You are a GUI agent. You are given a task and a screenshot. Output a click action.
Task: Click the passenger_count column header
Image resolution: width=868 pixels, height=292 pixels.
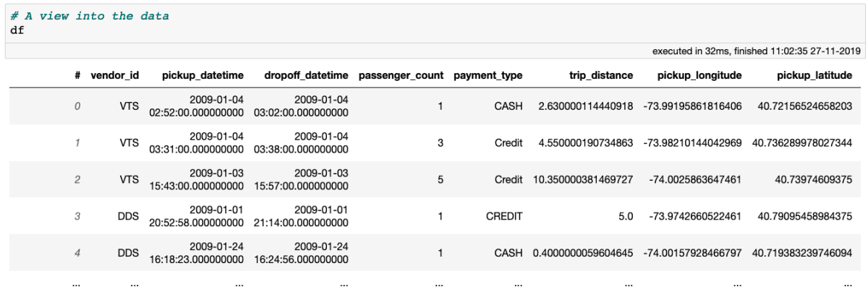401,75
